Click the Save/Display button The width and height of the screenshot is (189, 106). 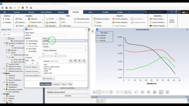point(45,84)
